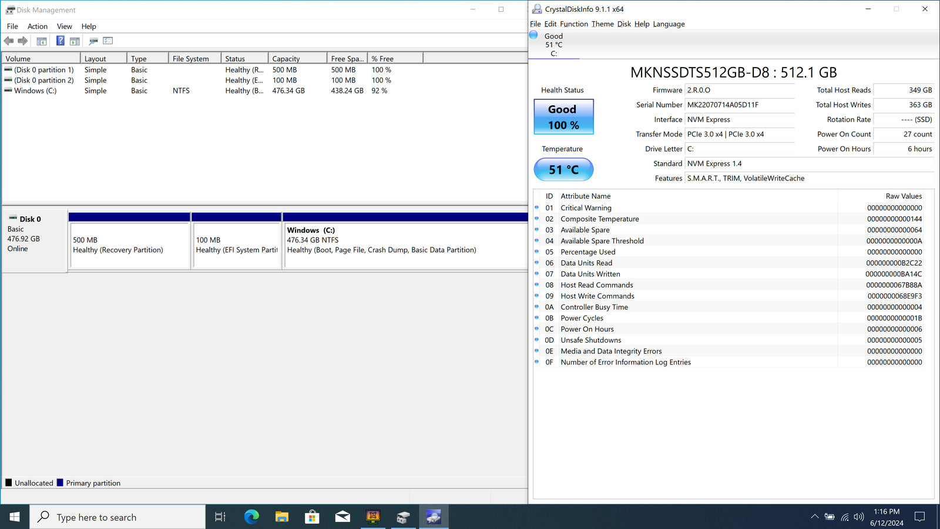Launch Microsoft Edge from the taskbar

click(x=251, y=517)
